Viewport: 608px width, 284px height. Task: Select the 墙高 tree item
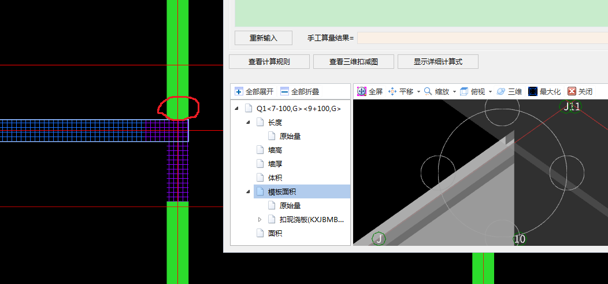click(x=275, y=150)
